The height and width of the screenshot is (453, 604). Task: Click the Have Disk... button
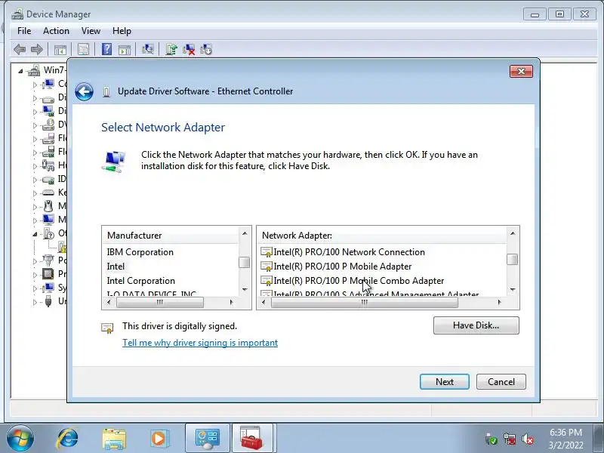[476, 325]
